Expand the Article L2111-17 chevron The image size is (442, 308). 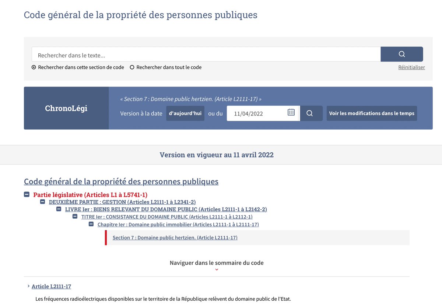(28, 286)
